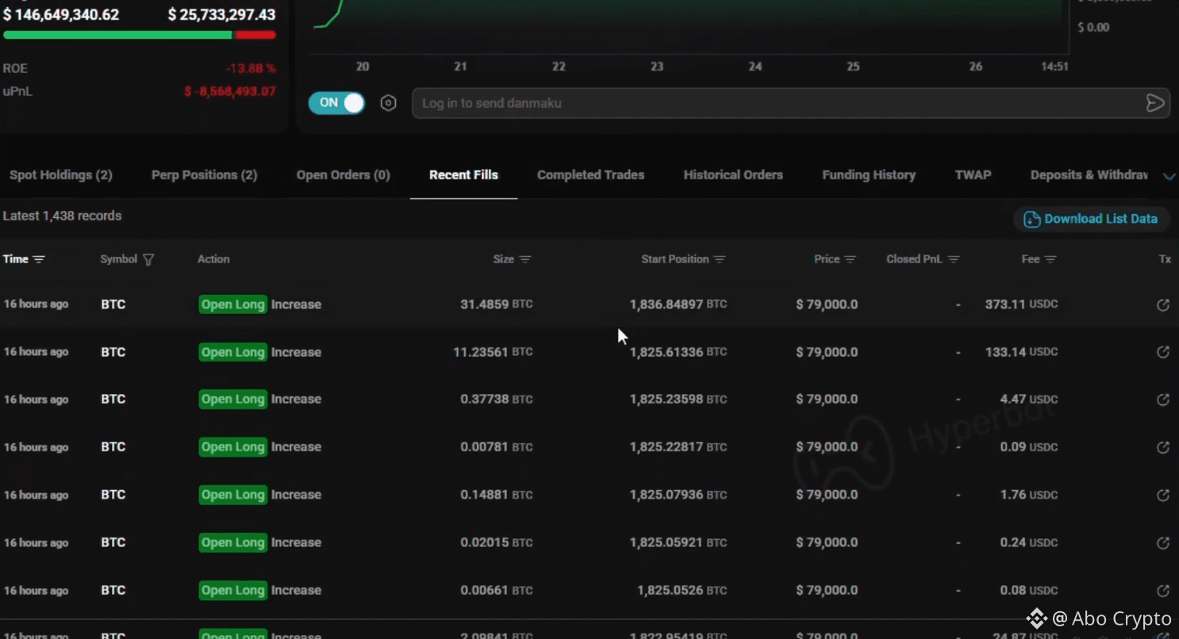Click fee value 133.14 USDC
The image size is (1179, 639).
tap(1022, 352)
